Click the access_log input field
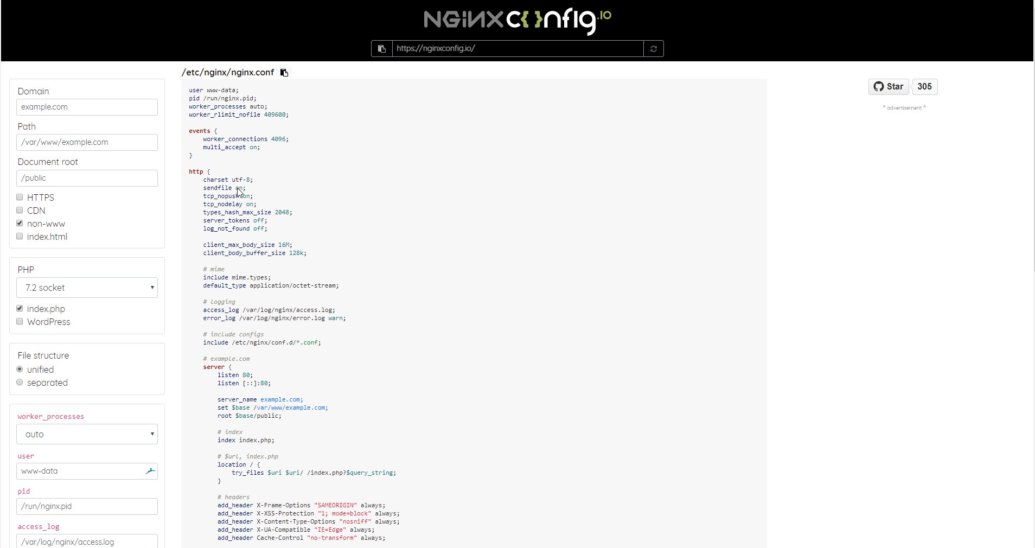 click(x=87, y=541)
